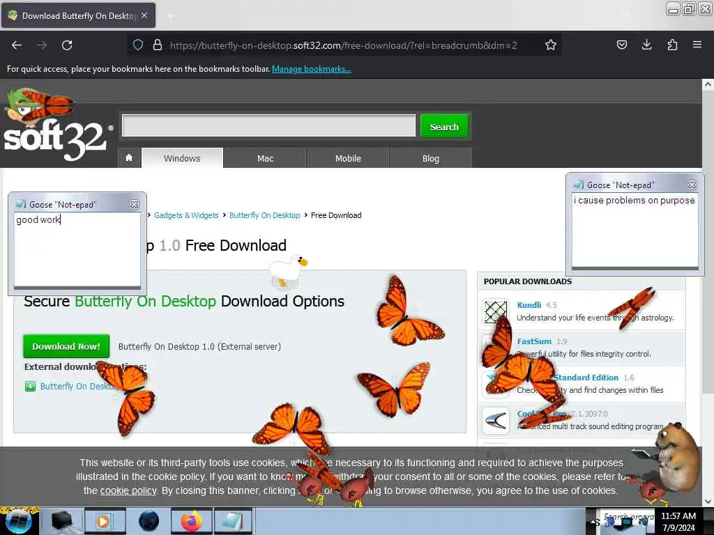Click the page scrollbar down arrow

click(708, 501)
